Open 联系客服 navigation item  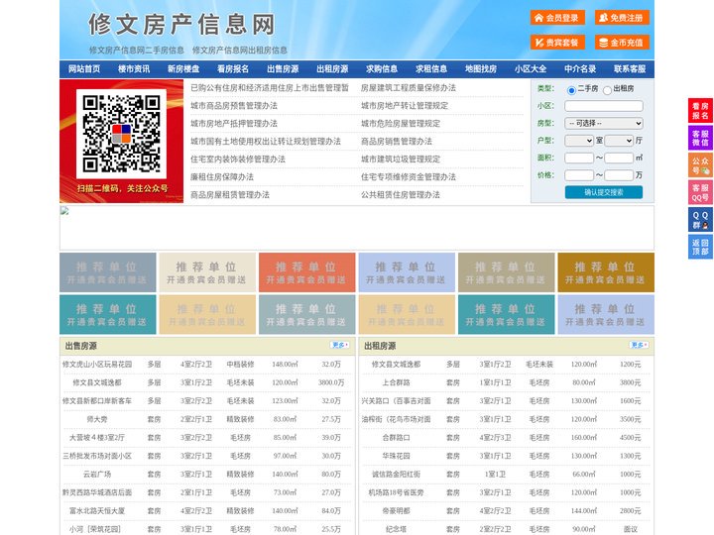coord(630,69)
